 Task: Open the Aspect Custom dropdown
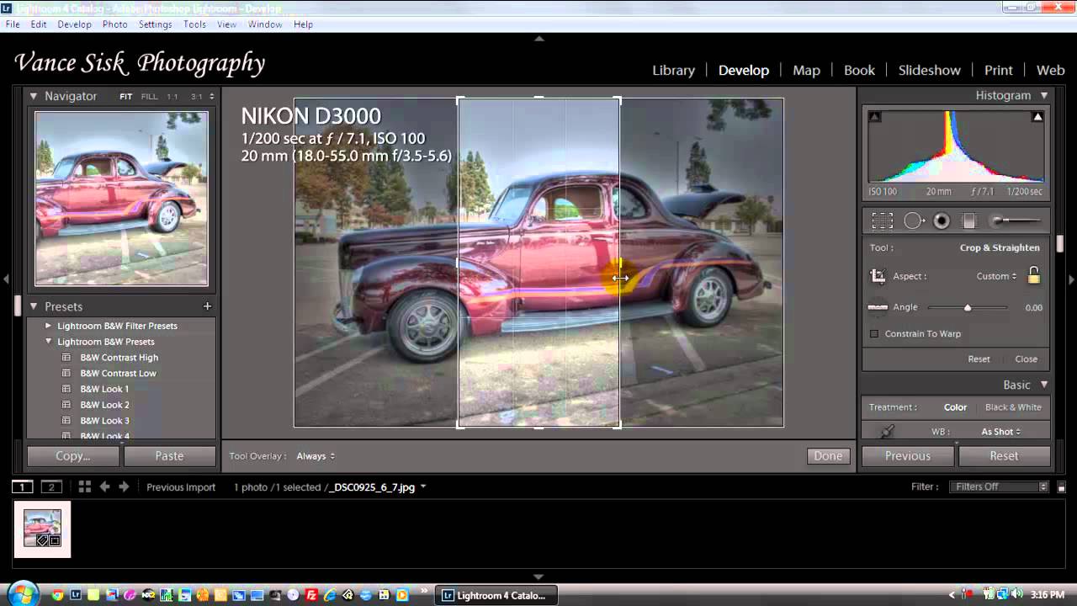point(996,276)
